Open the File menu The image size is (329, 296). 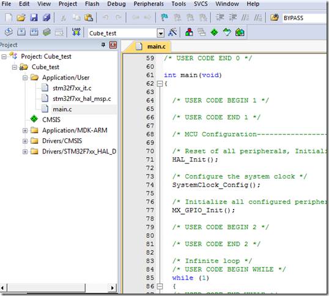6,4
